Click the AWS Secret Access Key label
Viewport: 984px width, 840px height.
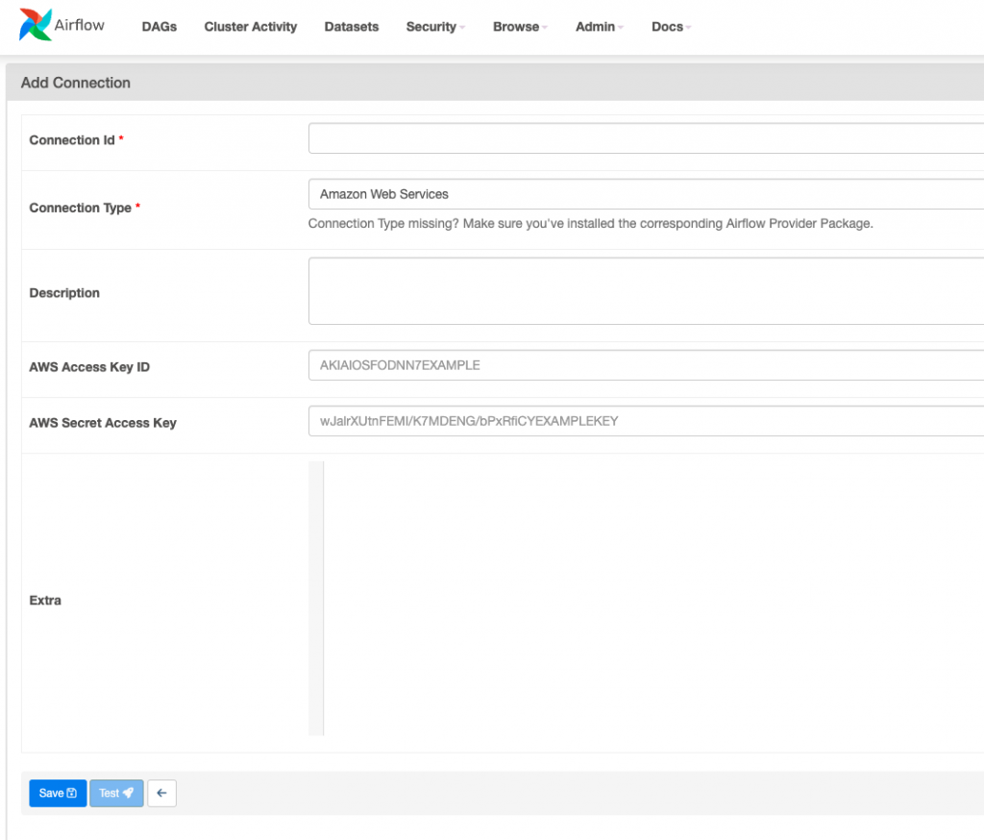(x=103, y=423)
